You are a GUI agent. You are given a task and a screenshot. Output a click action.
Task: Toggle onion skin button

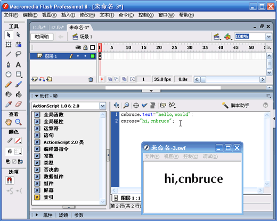pyautogui.click(x=110, y=79)
